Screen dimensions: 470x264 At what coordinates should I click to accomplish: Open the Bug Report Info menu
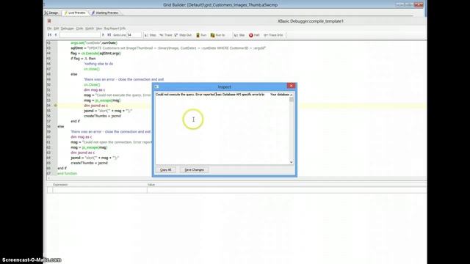(x=115, y=29)
